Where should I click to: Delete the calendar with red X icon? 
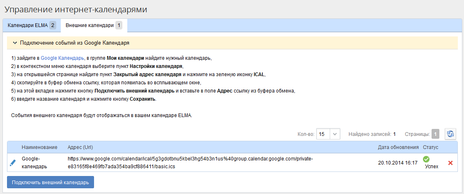(x=450, y=163)
